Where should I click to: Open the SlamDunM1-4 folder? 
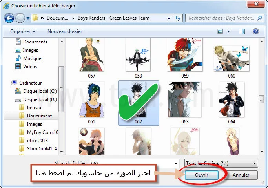point(38,148)
